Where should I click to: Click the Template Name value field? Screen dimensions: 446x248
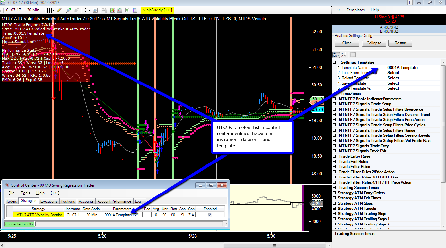[x=415, y=68]
